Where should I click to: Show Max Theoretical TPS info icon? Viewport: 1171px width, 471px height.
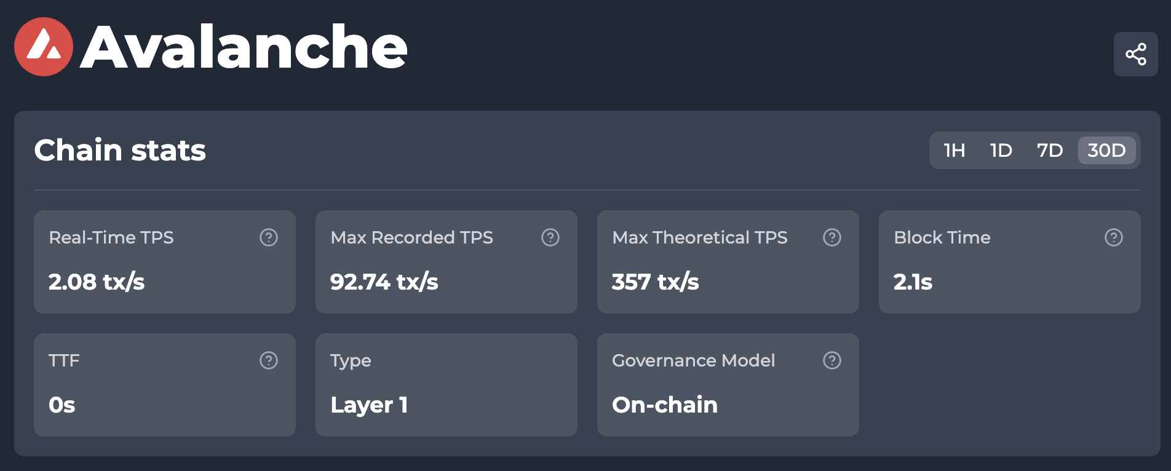(832, 237)
